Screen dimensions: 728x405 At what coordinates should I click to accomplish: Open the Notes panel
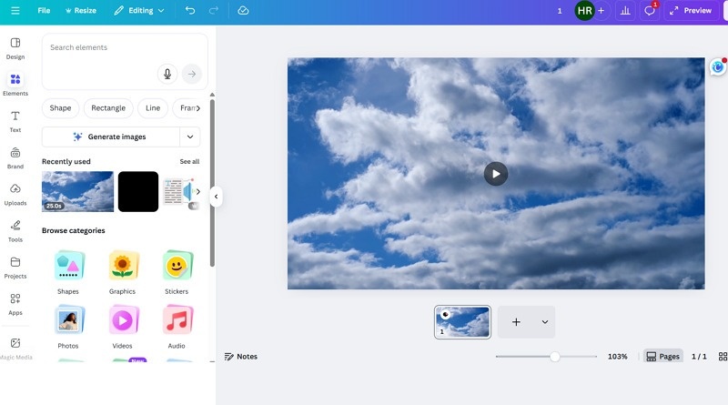pos(241,356)
